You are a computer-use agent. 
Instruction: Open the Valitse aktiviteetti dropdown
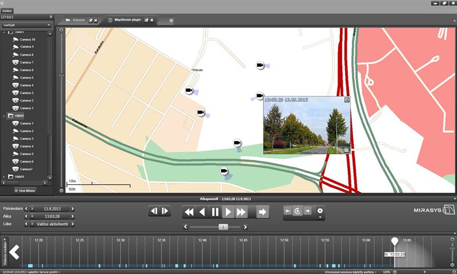(51, 224)
